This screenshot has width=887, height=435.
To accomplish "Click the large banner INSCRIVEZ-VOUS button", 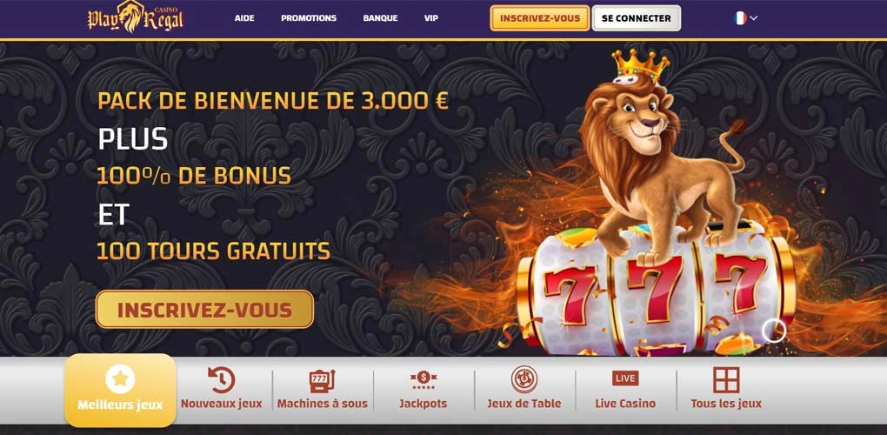I will [204, 310].
